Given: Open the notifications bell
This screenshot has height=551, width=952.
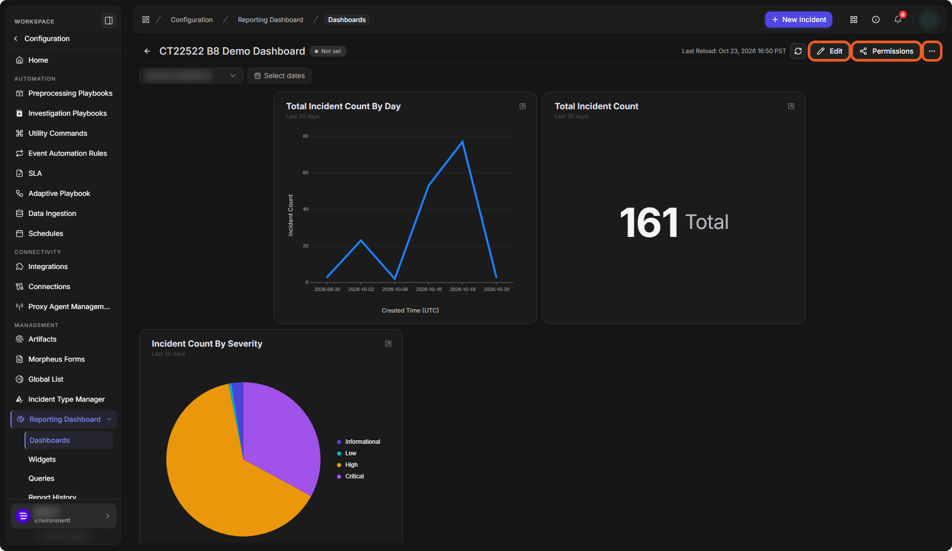Looking at the screenshot, I should pyautogui.click(x=898, y=20).
